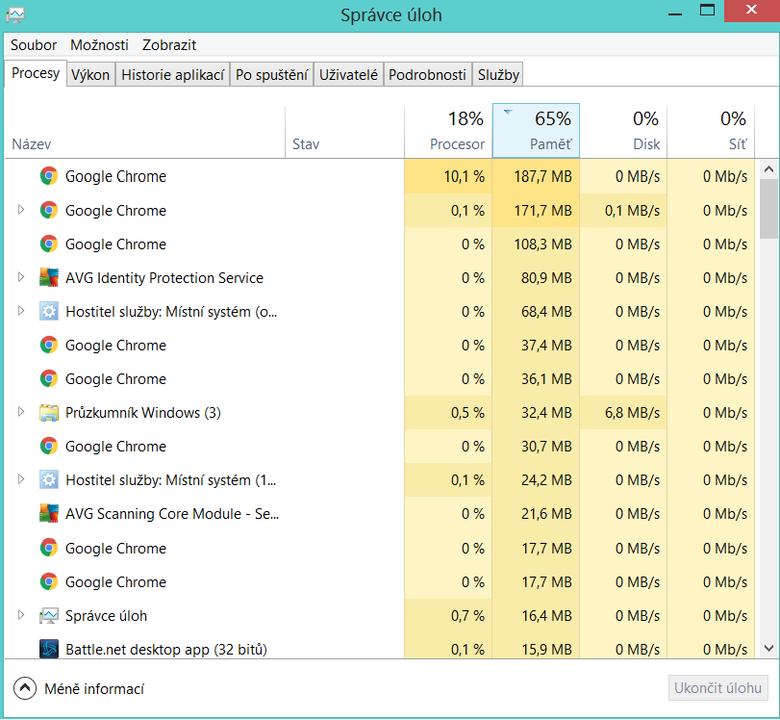Maximize the Správce úloh window

[x=707, y=11]
